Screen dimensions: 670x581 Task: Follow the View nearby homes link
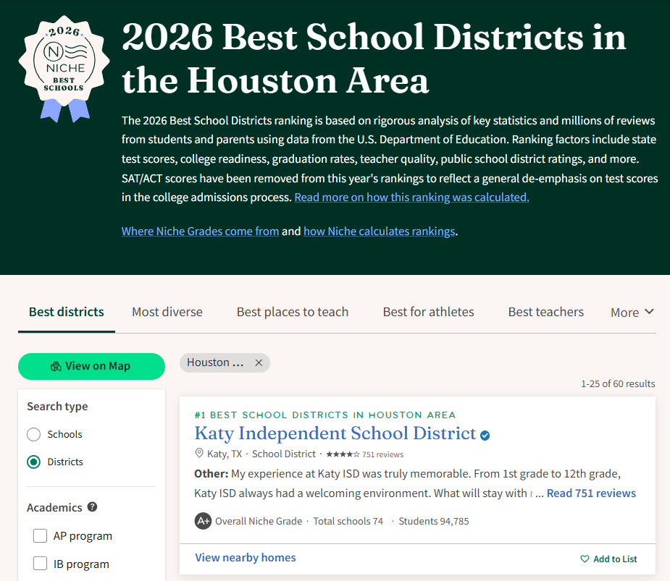(246, 557)
